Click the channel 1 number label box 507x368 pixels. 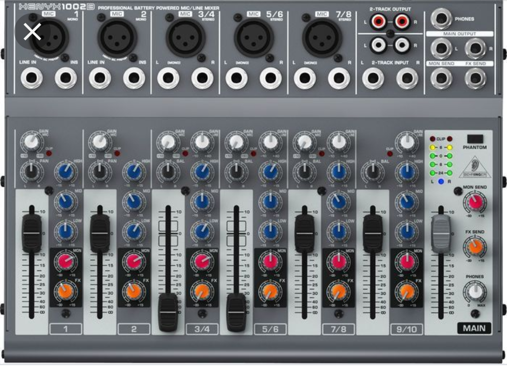click(x=66, y=329)
